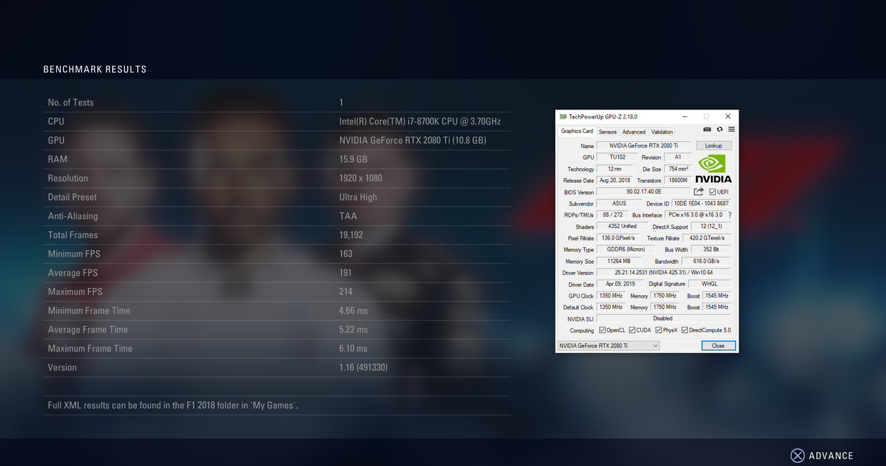Click the Revision field A1
The height and width of the screenshot is (466, 886).
[x=678, y=157]
